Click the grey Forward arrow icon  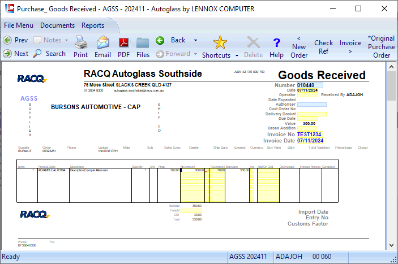pyautogui.click(x=160, y=54)
